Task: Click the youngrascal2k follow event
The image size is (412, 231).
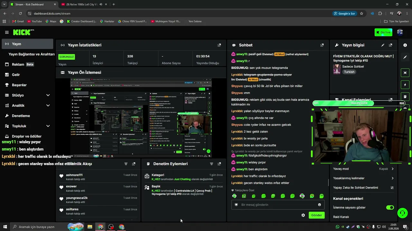Action: click(x=98, y=200)
